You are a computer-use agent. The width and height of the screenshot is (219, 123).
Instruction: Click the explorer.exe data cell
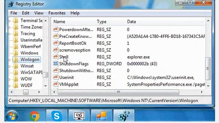click(138, 57)
